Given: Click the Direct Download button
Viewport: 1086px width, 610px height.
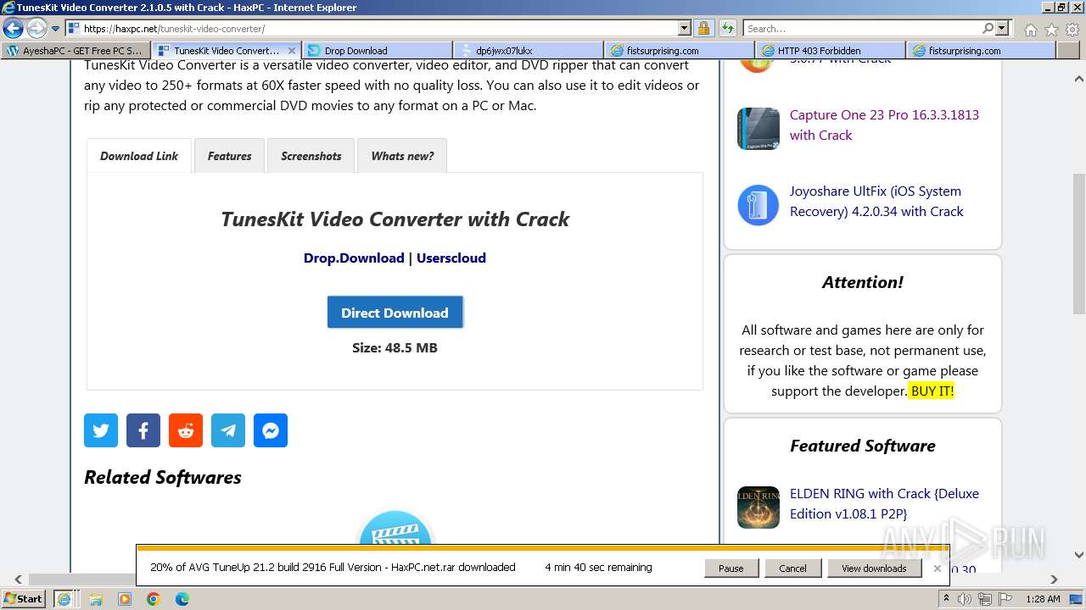Looking at the screenshot, I should [395, 313].
